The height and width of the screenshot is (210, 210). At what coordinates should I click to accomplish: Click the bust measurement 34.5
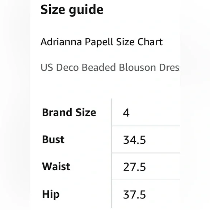(134, 140)
